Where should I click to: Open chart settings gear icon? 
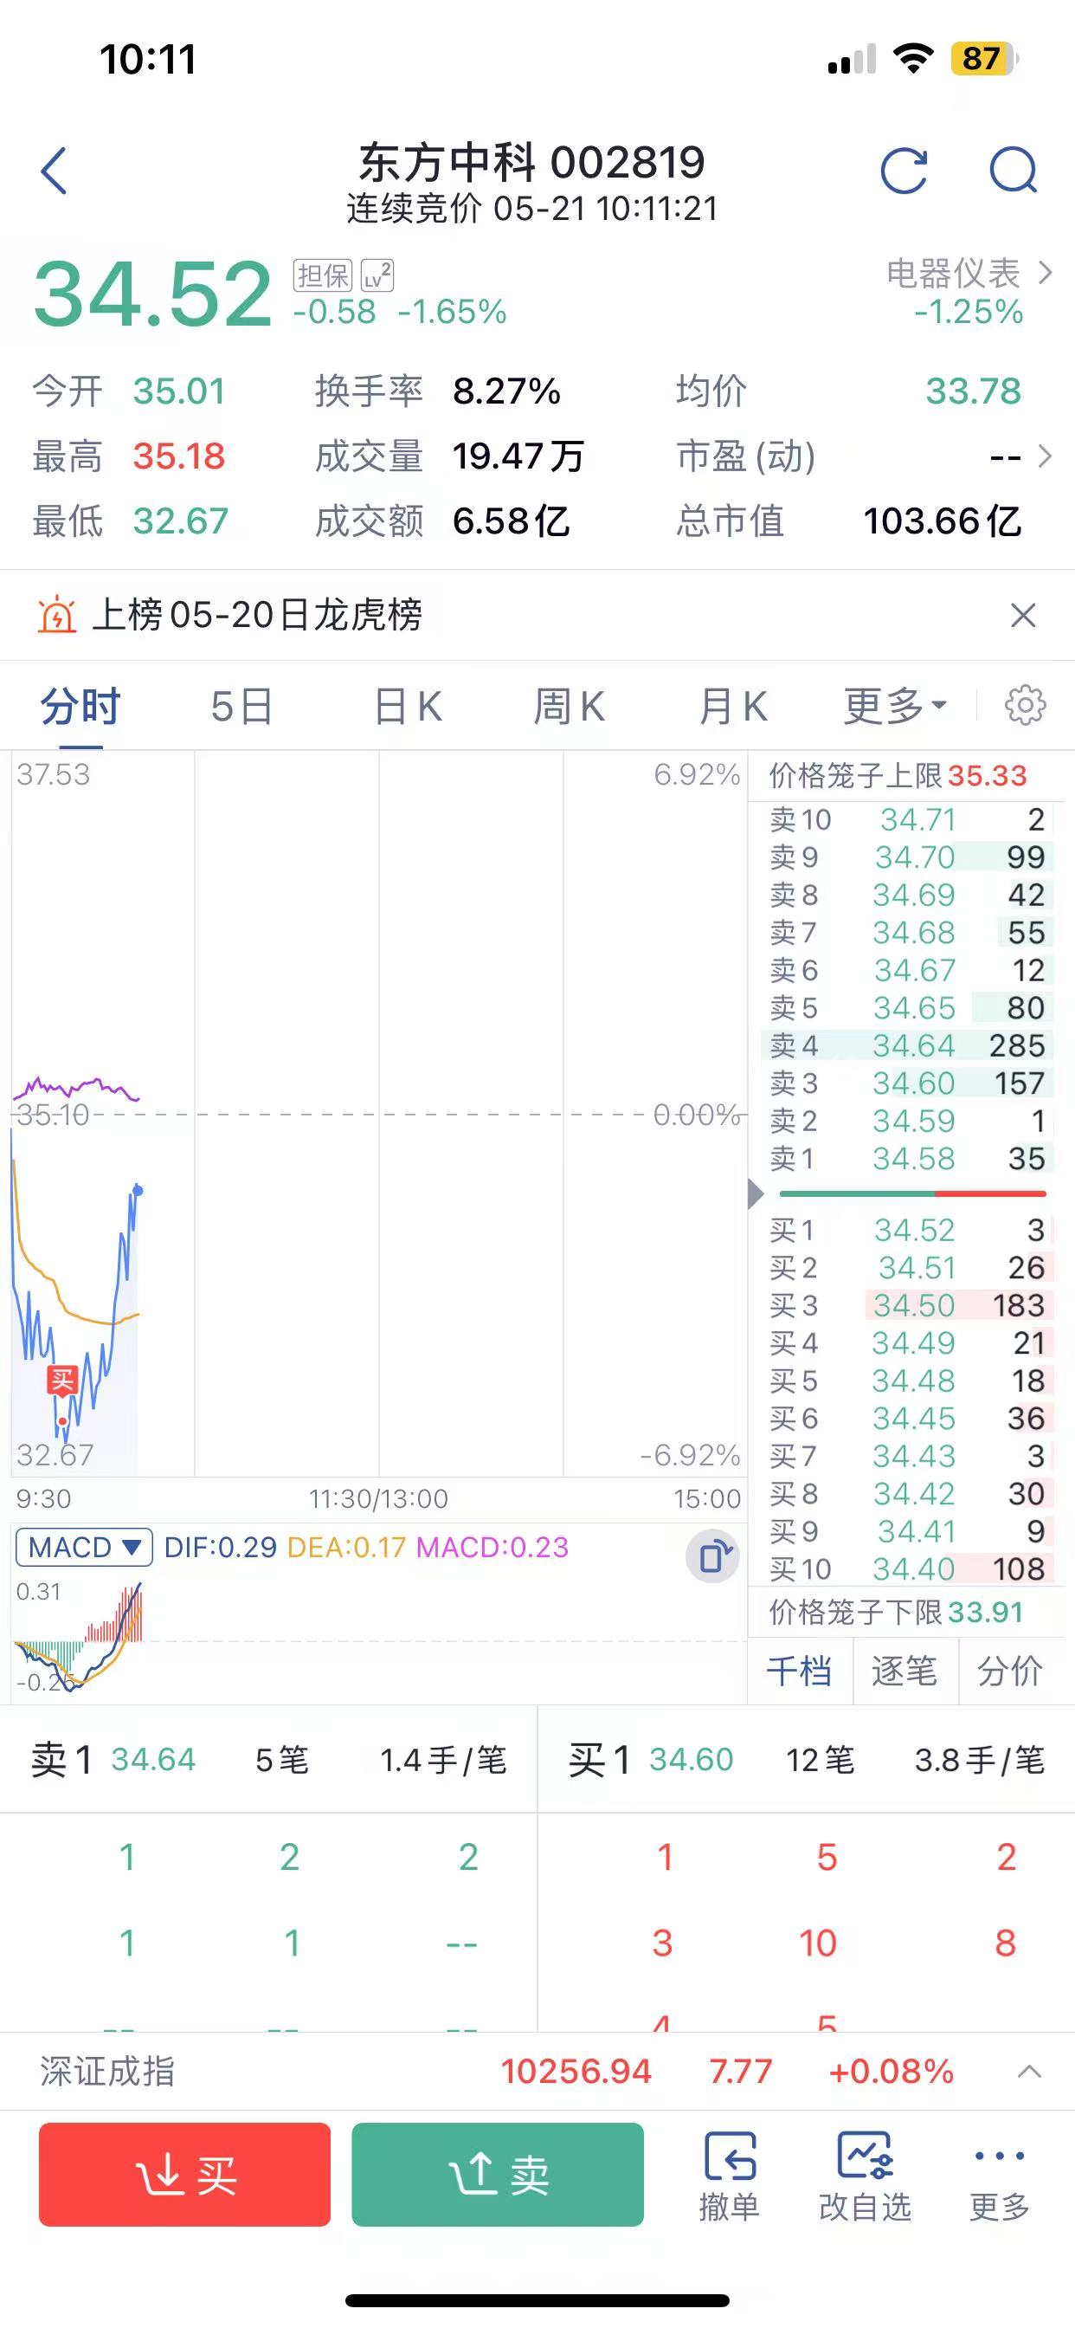1026,705
